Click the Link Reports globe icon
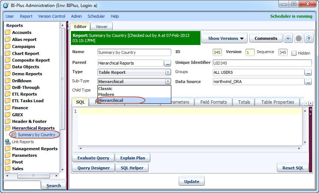Image resolution: width=319 pixels, height=193 pixels. pyautogui.click(x=8, y=142)
